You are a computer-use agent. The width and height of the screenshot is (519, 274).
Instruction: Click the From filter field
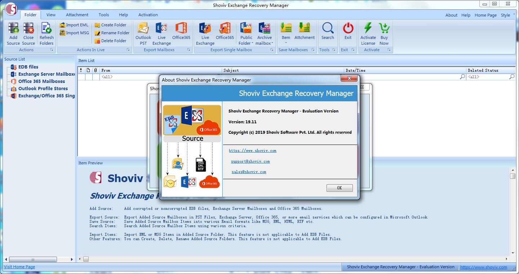pos(161,77)
